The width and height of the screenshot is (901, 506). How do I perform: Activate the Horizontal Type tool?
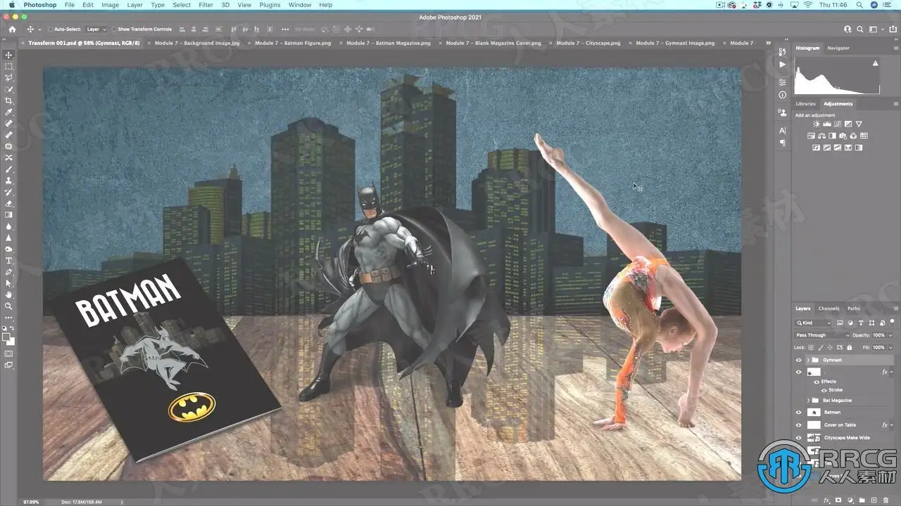(9, 260)
